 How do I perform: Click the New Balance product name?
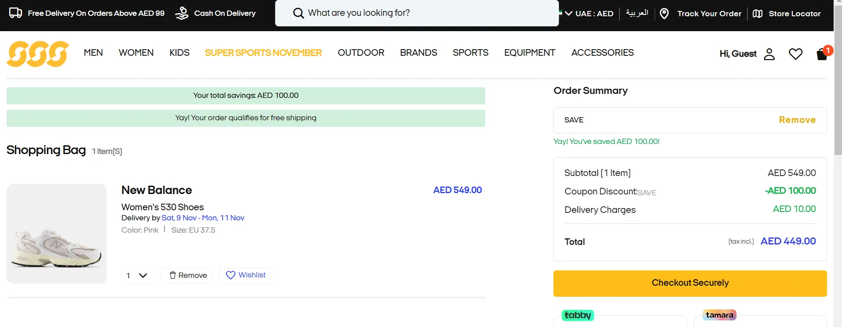[x=157, y=190]
